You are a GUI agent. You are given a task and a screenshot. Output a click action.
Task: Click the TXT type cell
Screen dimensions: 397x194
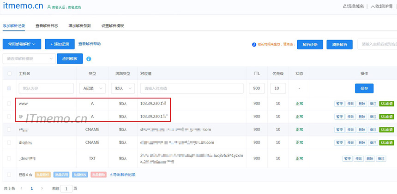[x=92, y=159]
